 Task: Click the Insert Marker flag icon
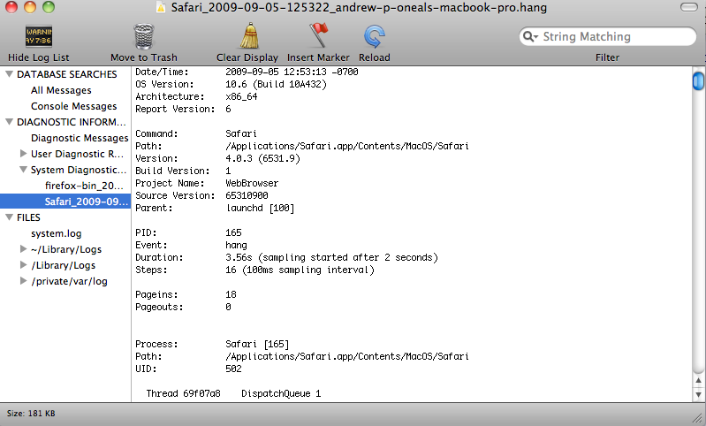pos(318,35)
